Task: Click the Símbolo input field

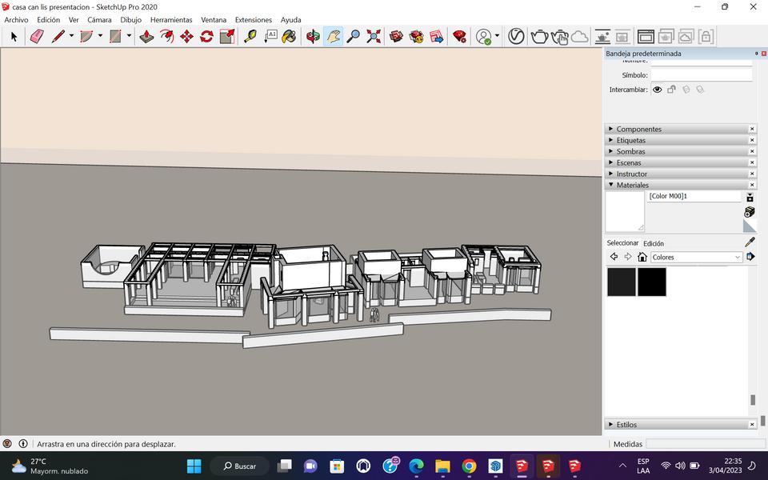Action: click(701, 75)
